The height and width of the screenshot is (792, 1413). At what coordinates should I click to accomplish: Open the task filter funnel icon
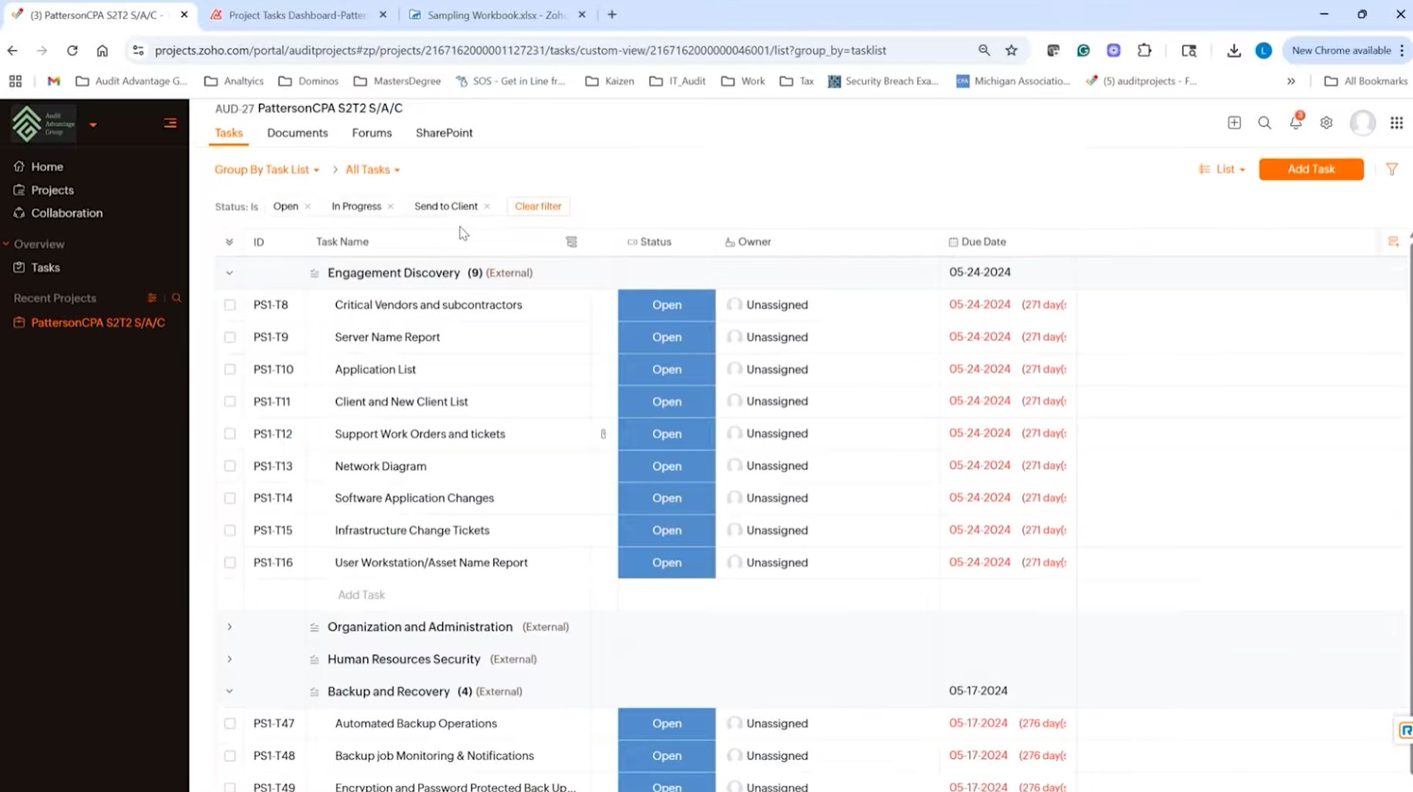pyautogui.click(x=1391, y=169)
